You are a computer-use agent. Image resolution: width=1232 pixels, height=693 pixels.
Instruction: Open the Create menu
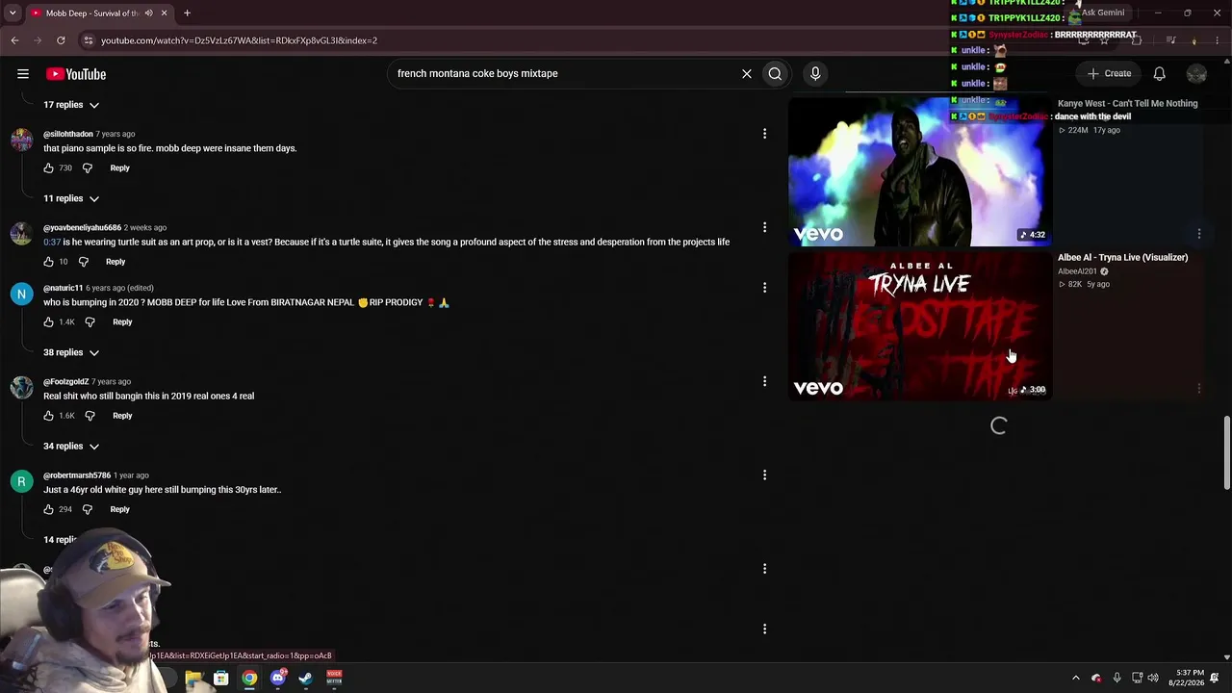[x=1109, y=73]
